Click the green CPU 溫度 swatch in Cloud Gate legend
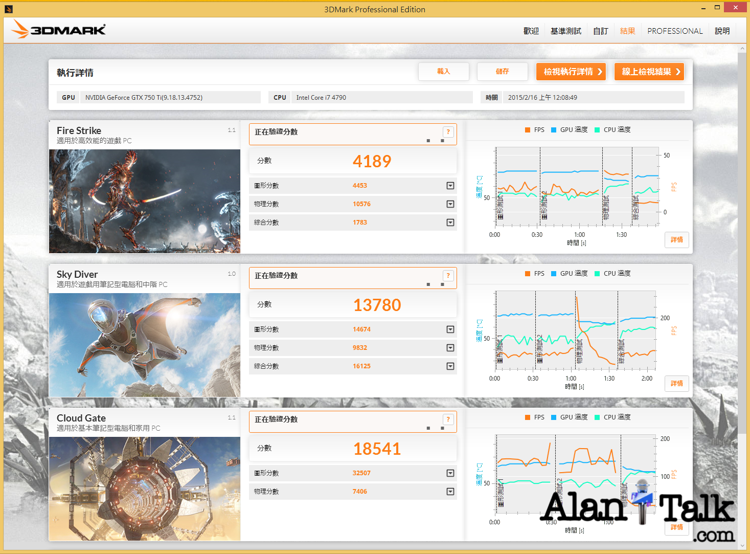The image size is (750, 554). click(x=597, y=417)
